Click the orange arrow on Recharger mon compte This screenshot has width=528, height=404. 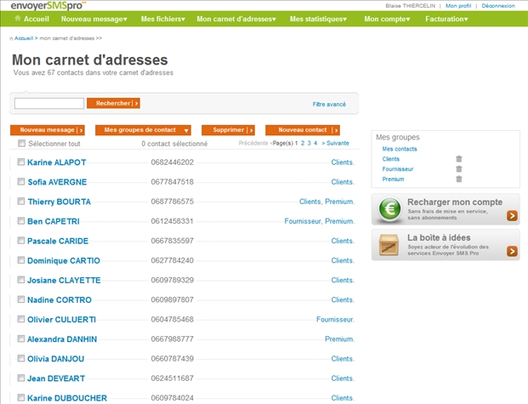click(x=512, y=216)
